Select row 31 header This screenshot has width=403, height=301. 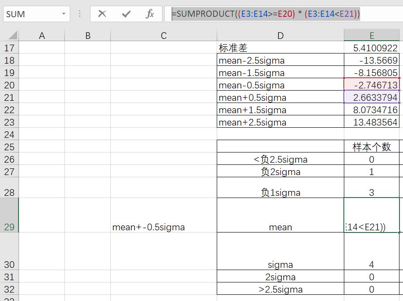[x=9, y=276]
